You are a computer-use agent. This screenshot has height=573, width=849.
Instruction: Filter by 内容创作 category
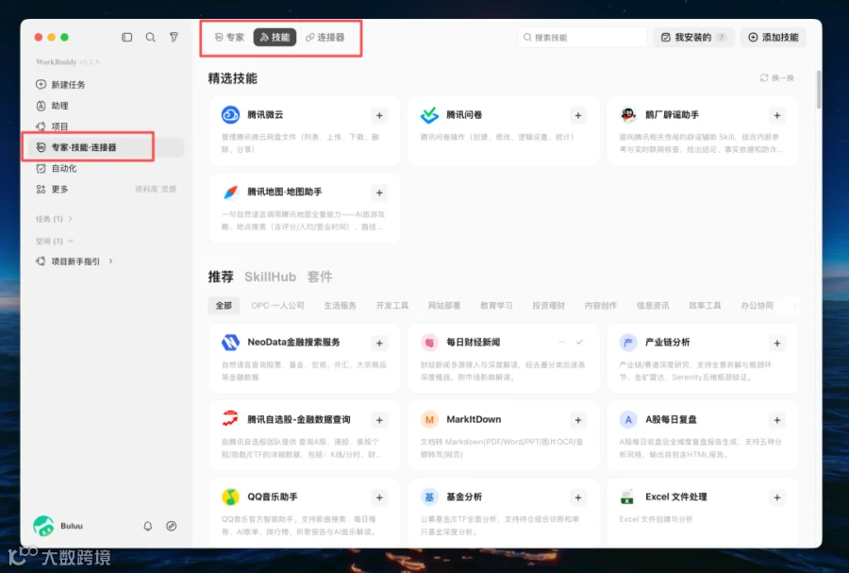[x=601, y=306]
